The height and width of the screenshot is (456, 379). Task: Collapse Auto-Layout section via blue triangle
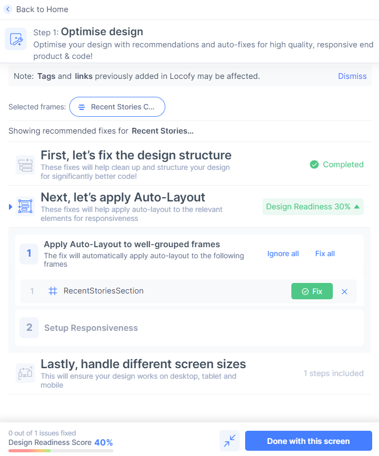pyautogui.click(x=10, y=207)
